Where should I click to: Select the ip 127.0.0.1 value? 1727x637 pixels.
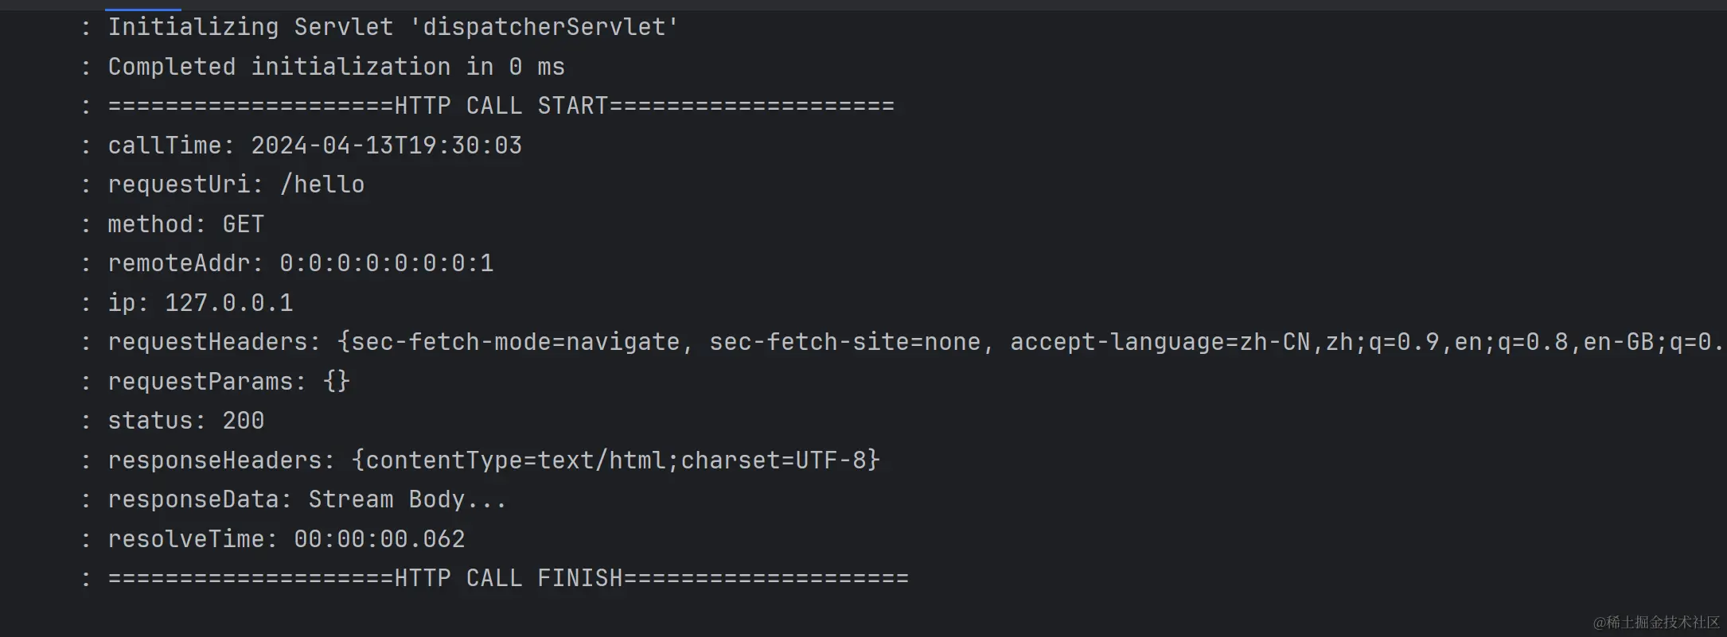(228, 303)
